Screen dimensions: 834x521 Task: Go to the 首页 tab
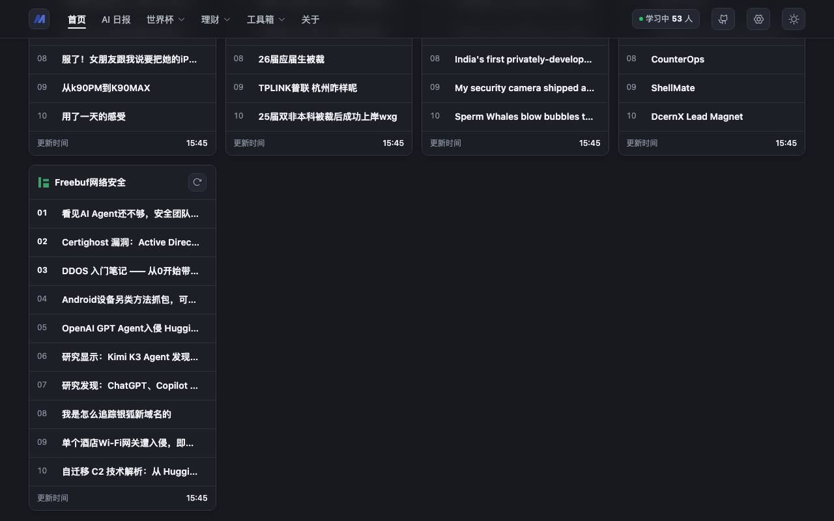tap(77, 20)
